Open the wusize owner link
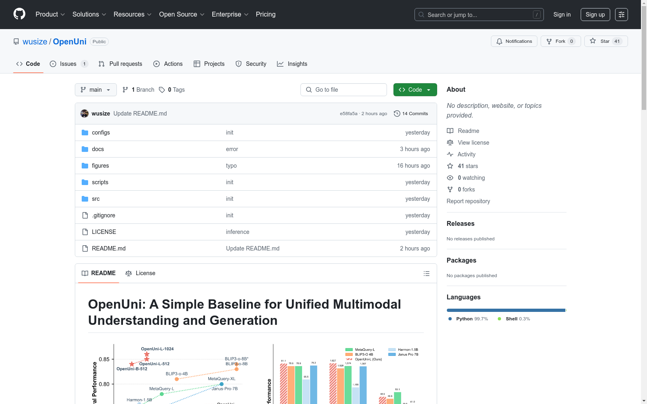 pyautogui.click(x=35, y=42)
